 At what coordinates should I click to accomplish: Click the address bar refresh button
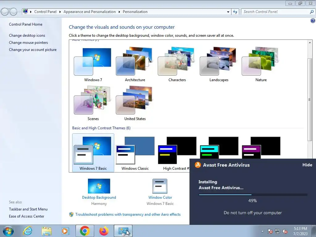(235, 12)
